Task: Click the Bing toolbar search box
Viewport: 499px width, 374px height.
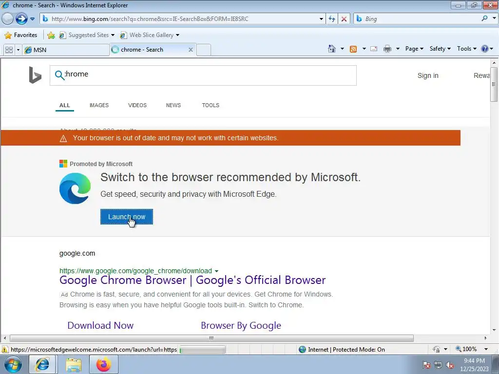Action: click(x=417, y=19)
